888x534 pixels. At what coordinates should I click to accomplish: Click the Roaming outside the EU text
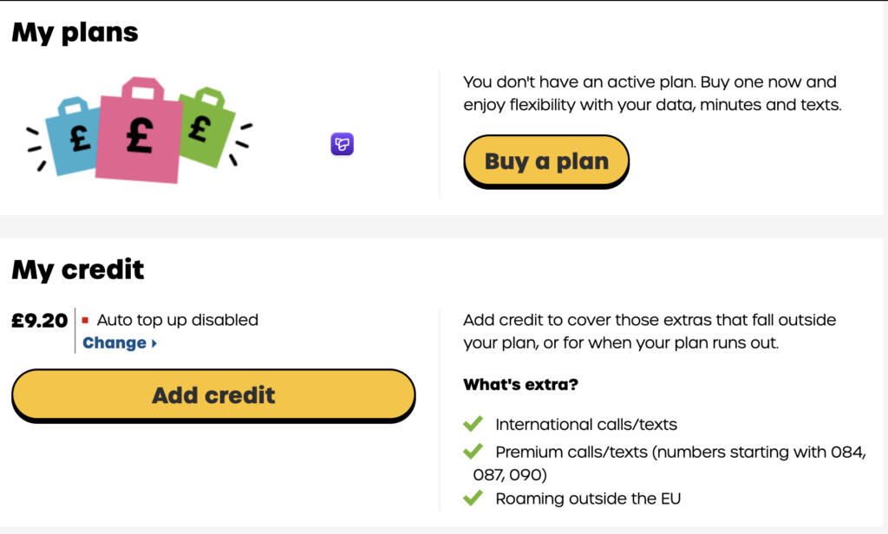[588, 498]
